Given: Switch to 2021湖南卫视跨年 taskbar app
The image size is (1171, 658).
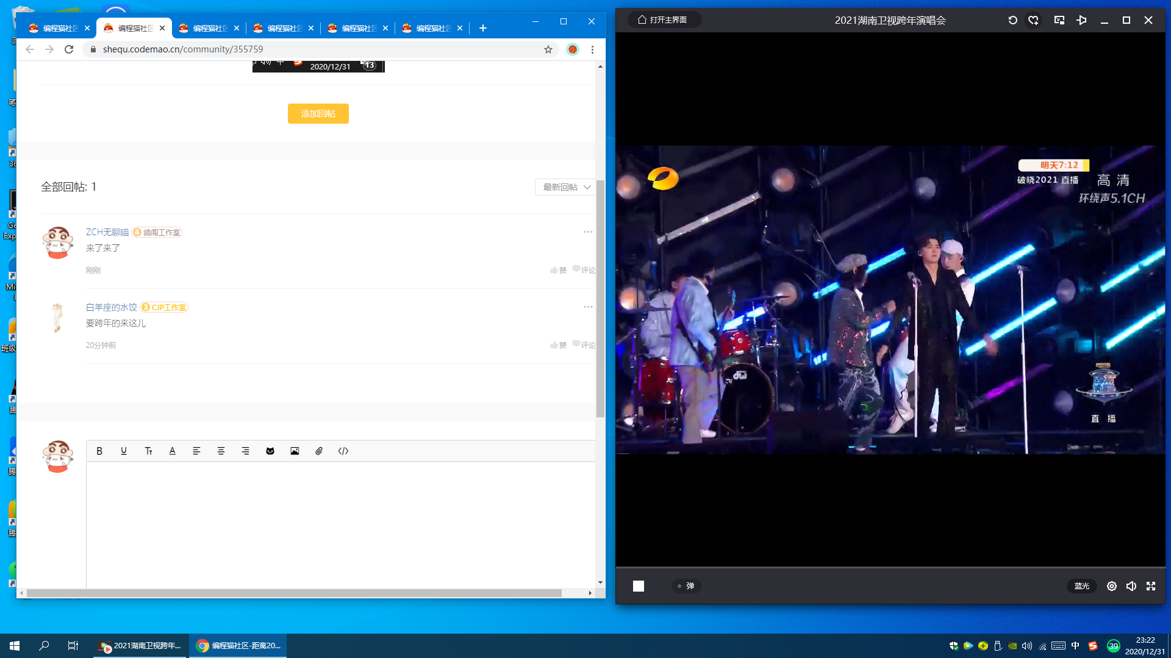Looking at the screenshot, I should point(141,646).
